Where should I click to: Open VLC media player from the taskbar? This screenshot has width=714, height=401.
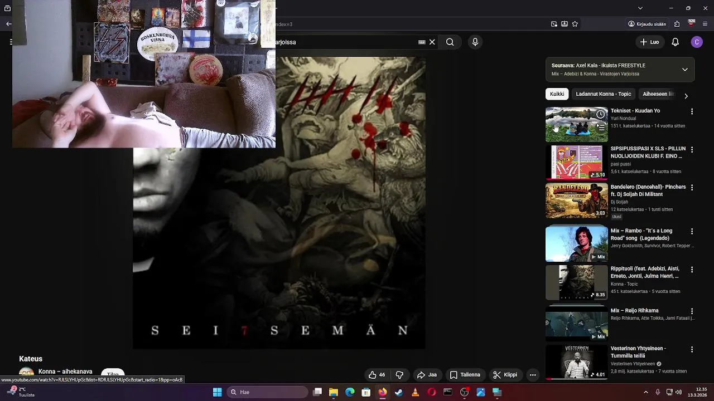click(415, 392)
